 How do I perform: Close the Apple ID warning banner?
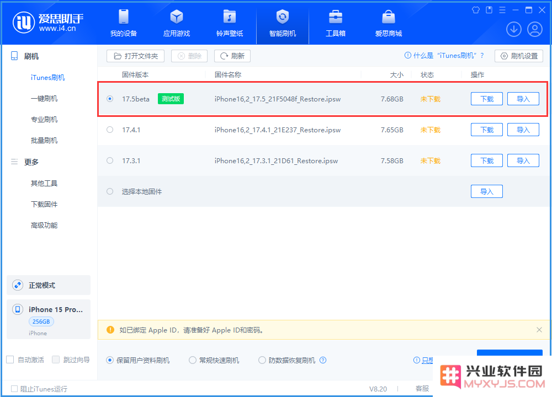click(539, 330)
